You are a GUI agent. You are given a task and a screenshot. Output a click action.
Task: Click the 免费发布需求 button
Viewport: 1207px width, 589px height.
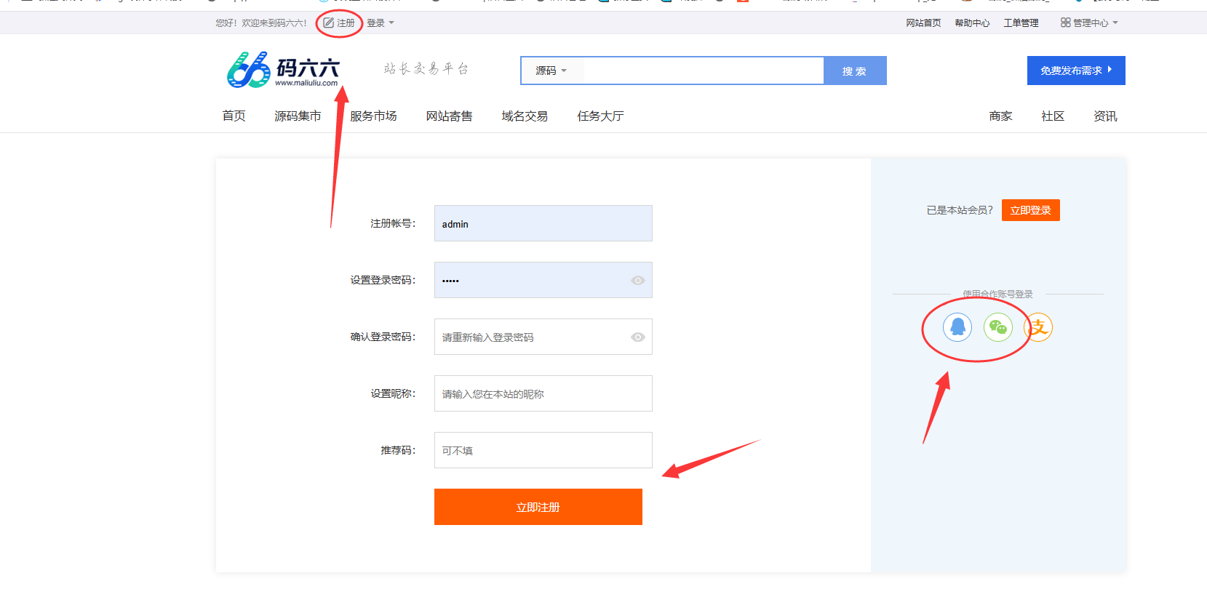click(x=1075, y=71)
